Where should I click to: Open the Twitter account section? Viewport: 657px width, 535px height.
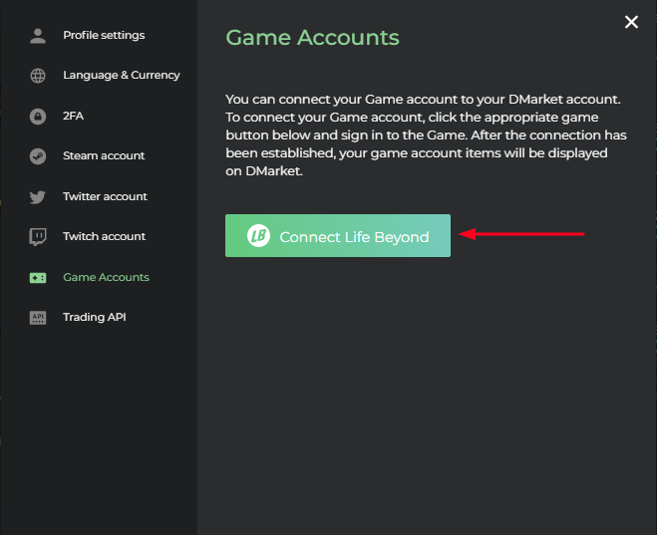point(105,196)
